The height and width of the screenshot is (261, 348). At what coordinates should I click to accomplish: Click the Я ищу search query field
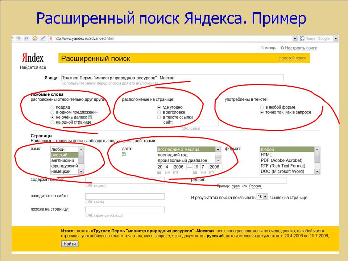(x=173, y=78)
